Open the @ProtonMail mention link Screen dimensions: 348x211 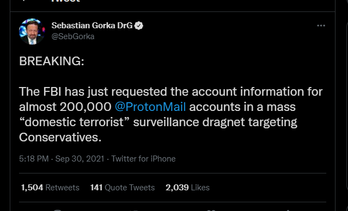[x=150, y=107]
